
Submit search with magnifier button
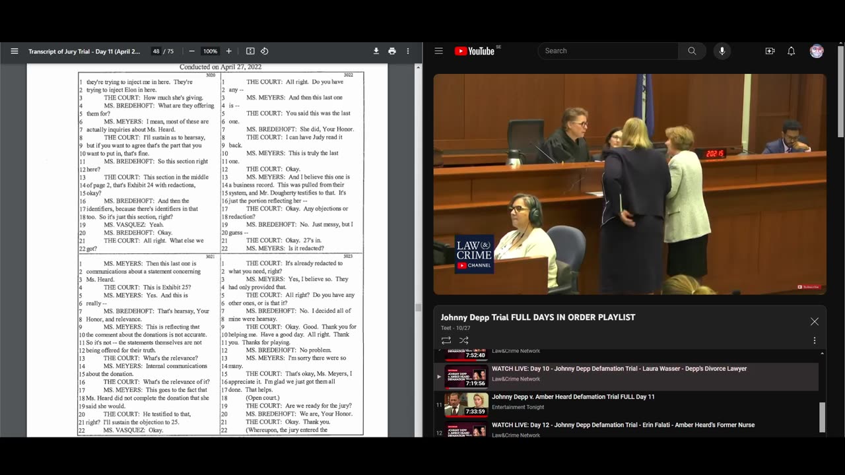point(692,51)
